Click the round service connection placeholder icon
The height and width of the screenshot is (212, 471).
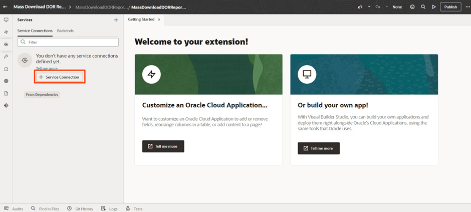(25, 60)
